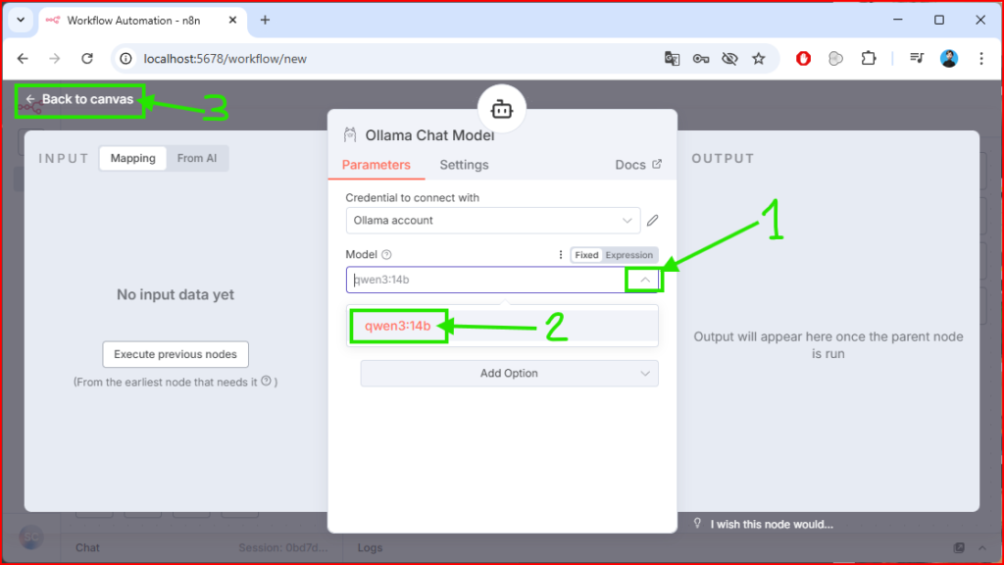Click Execute previous nodes button
The height and width of the screenshot is (565, 1004).
pyautogui.click(x=176, y=354)
